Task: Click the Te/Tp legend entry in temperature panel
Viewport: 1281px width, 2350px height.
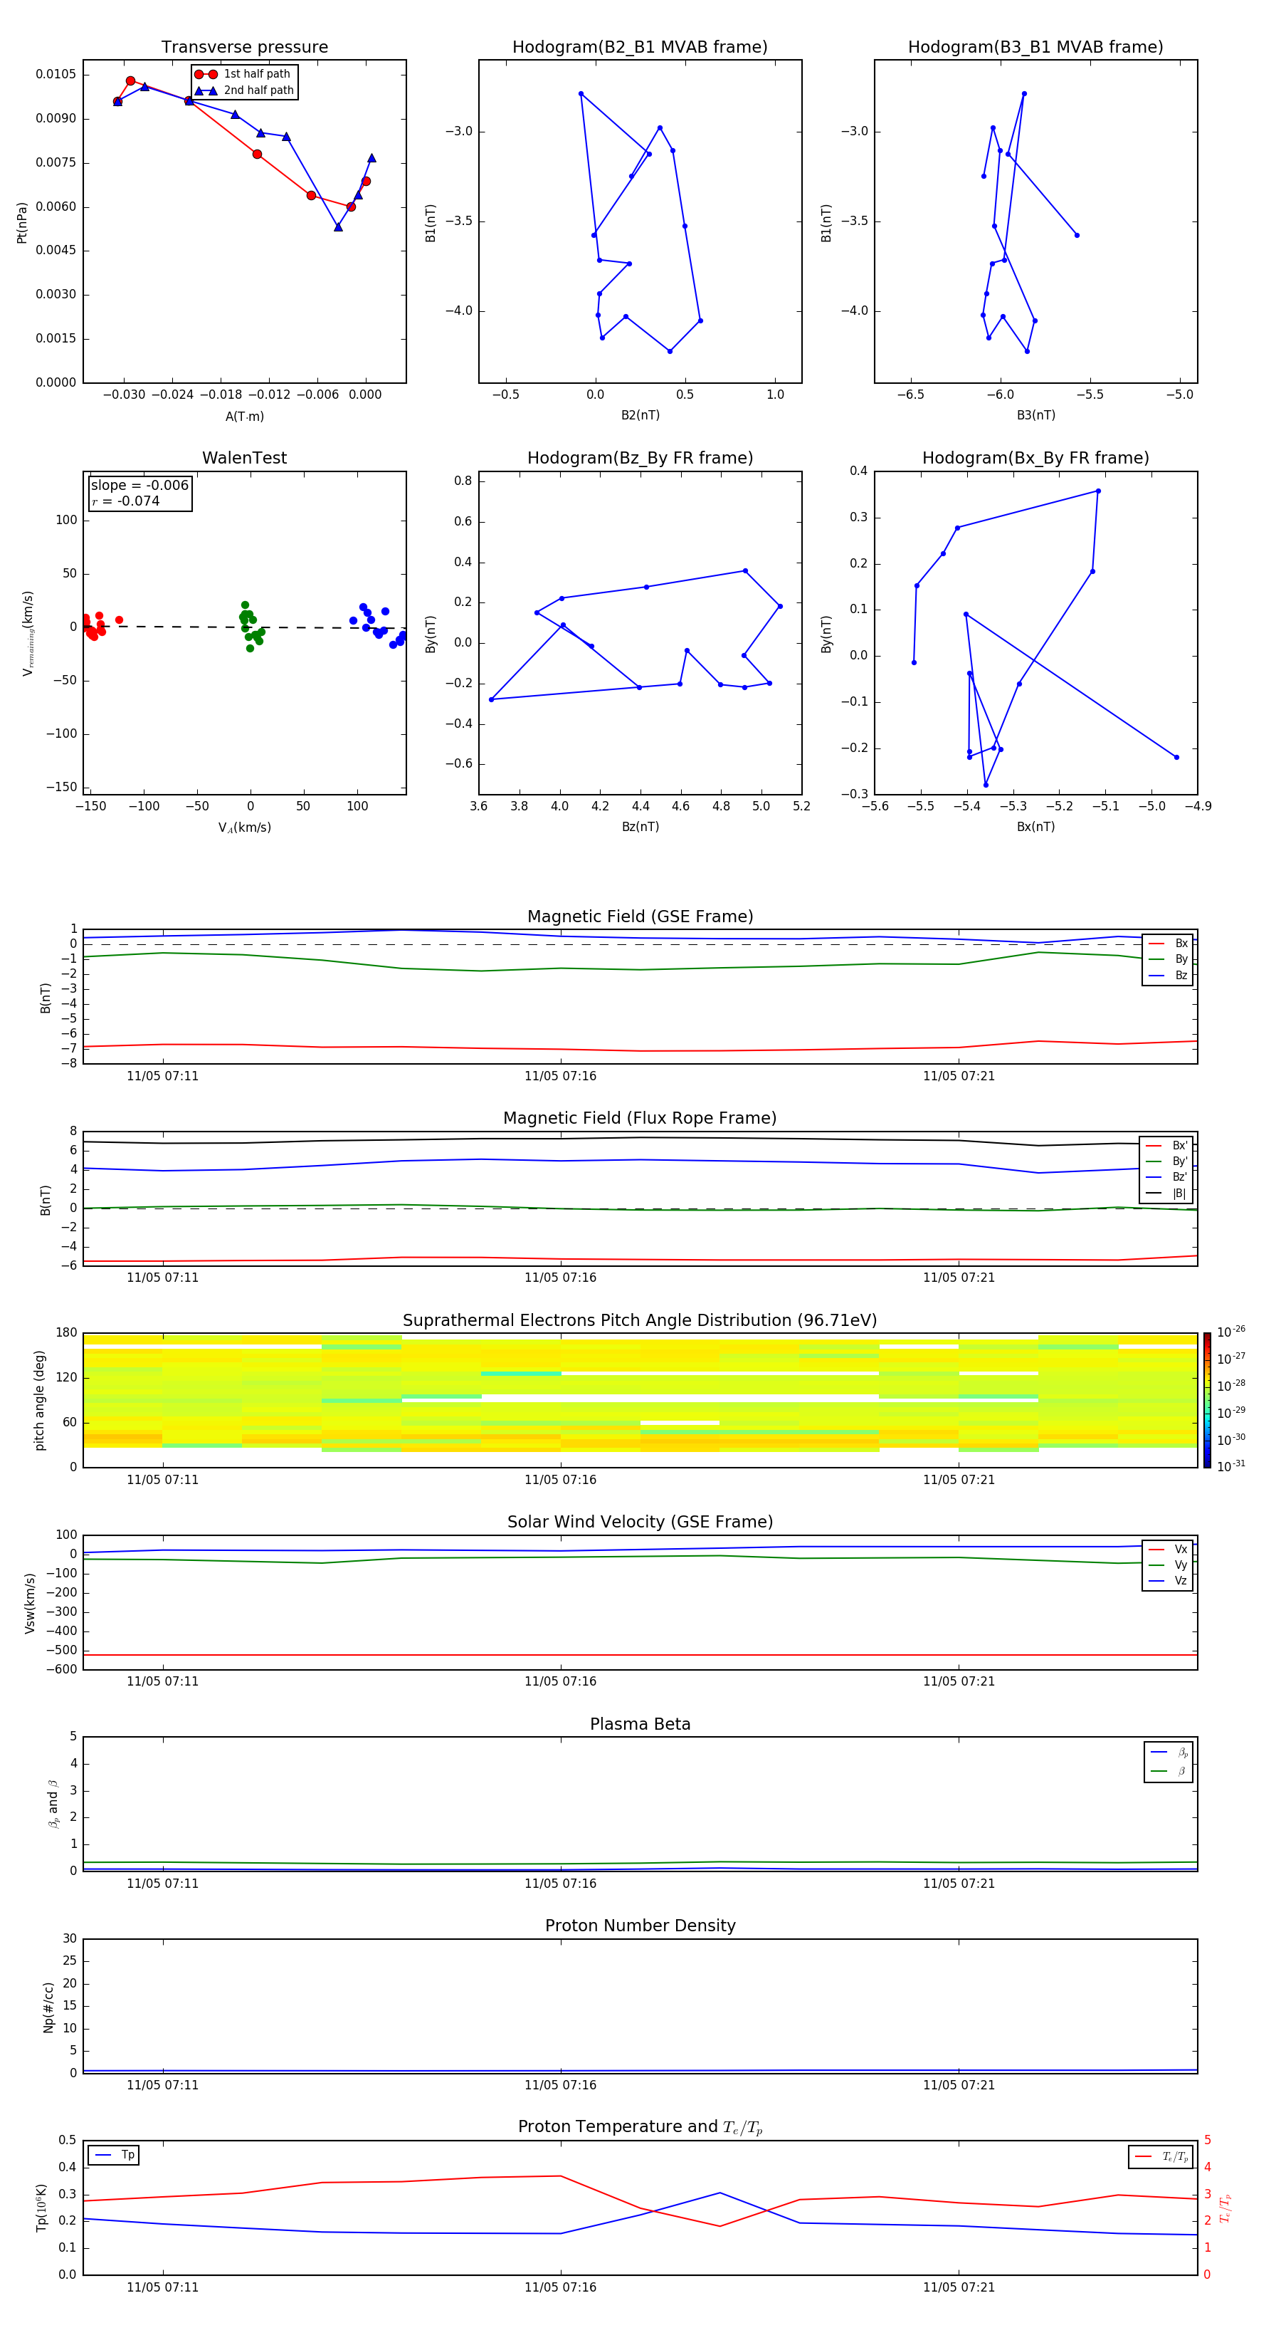Action: [x=1161, y=2156]
